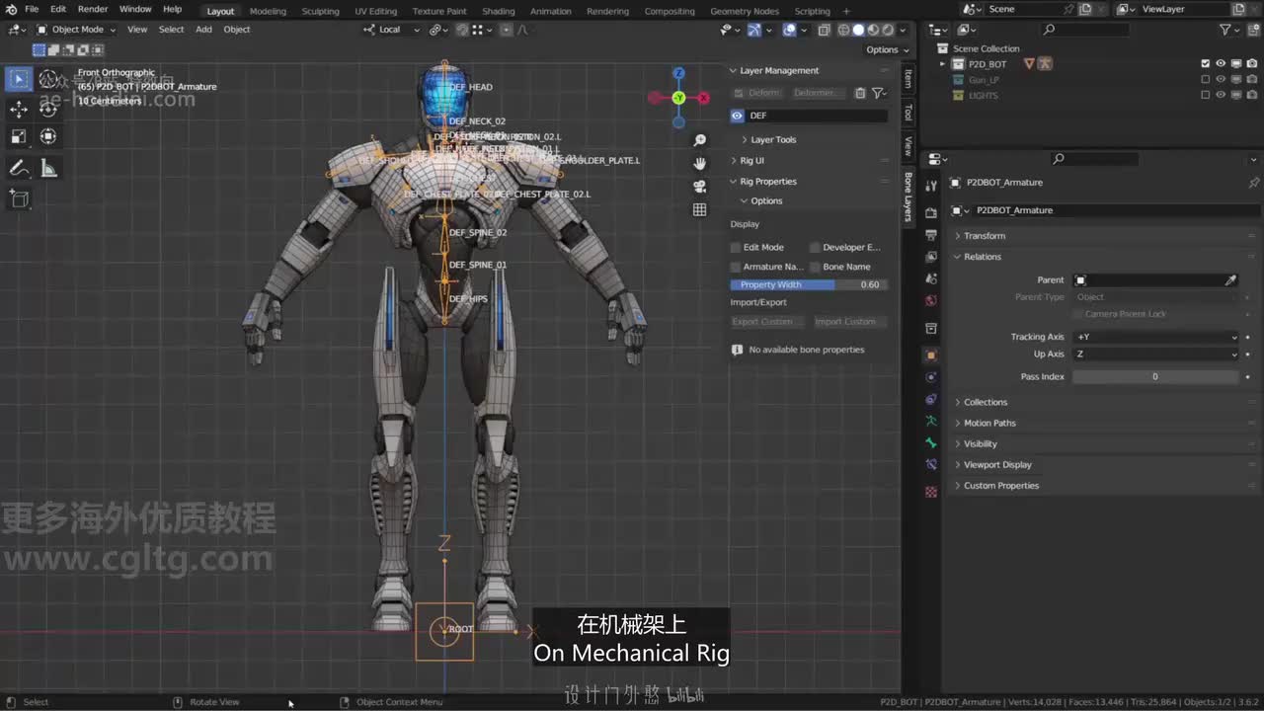
Task: Toggle camera view icon in viewport
Action: (x=700, y=186)
